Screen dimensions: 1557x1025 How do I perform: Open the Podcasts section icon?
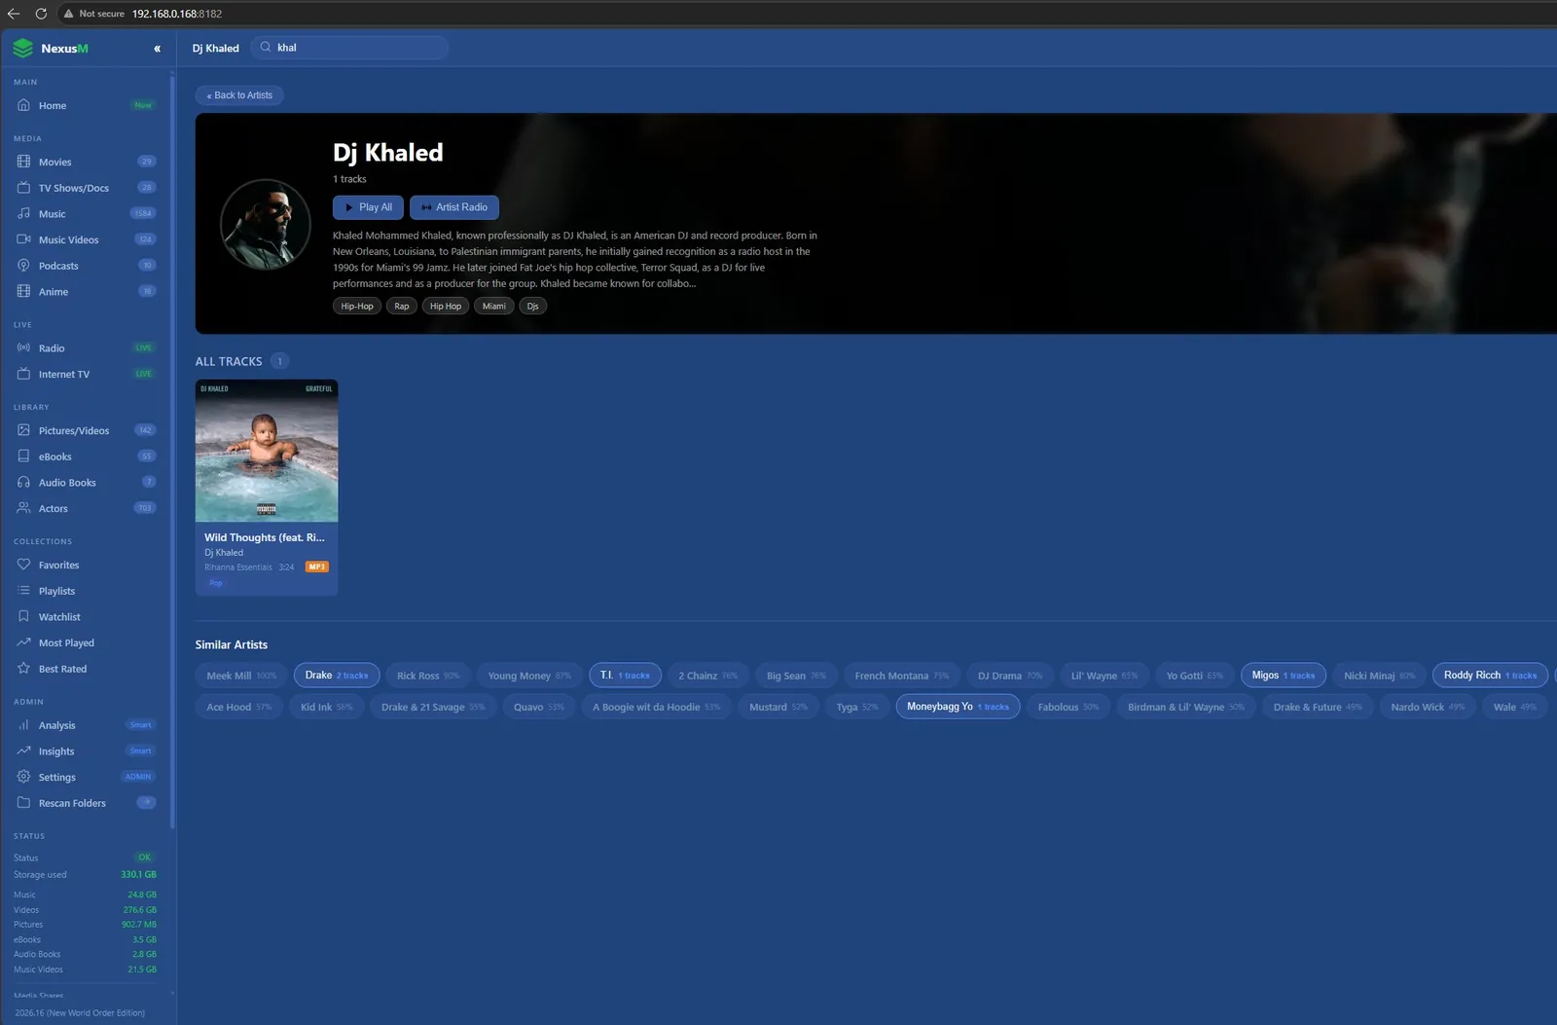point(23,266)
